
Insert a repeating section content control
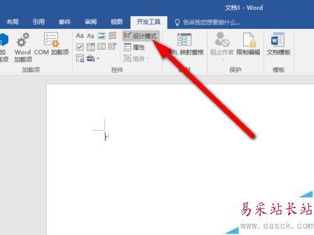pyautogui.click(x=80, y=58)
